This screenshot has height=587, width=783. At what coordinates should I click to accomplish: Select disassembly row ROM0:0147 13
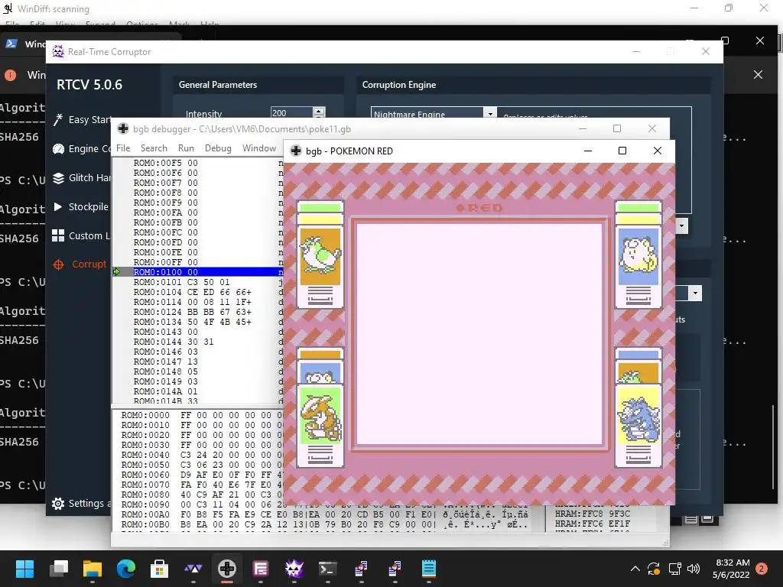[x=198, y=362]
